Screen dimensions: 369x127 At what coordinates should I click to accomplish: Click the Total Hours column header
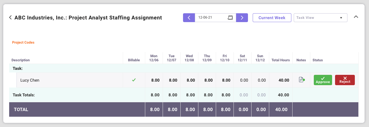(x=280, y=60)
